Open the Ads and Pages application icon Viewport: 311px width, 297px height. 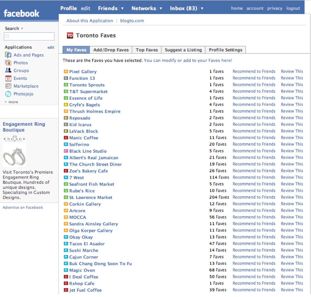tap(8, 55)
